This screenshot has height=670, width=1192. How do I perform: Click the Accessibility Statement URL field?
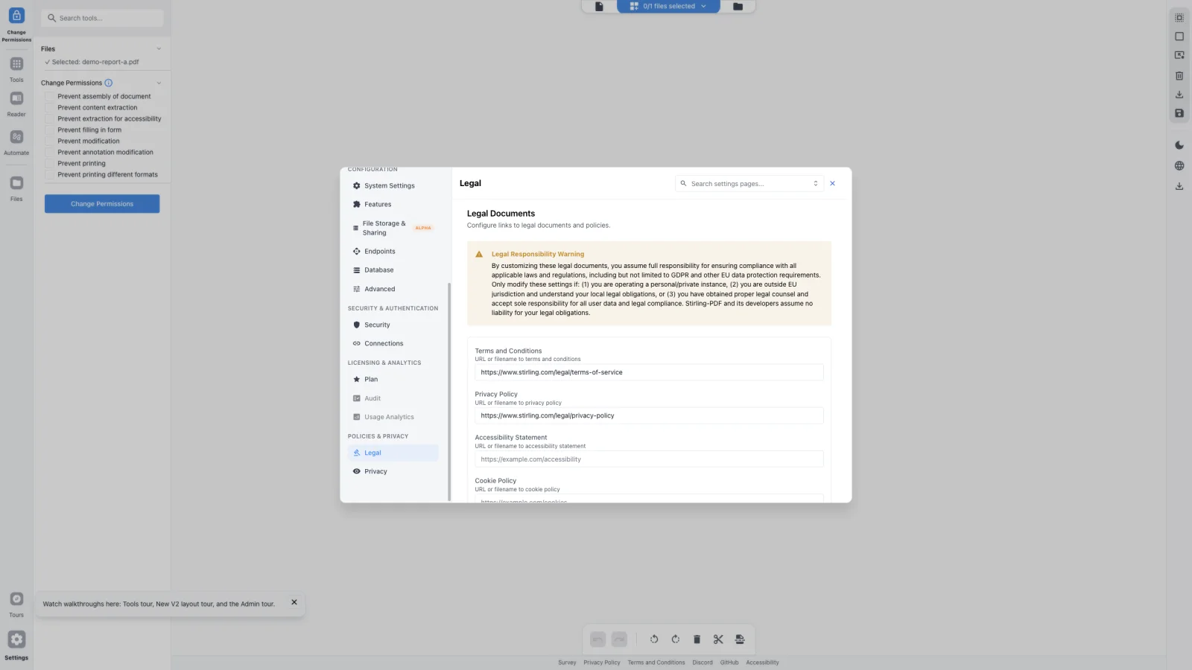pos(649,459)
